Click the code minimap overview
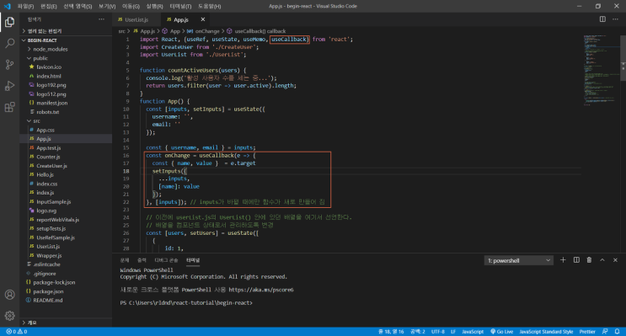This screenshot has width=626, height=336. tap(601, 70)
